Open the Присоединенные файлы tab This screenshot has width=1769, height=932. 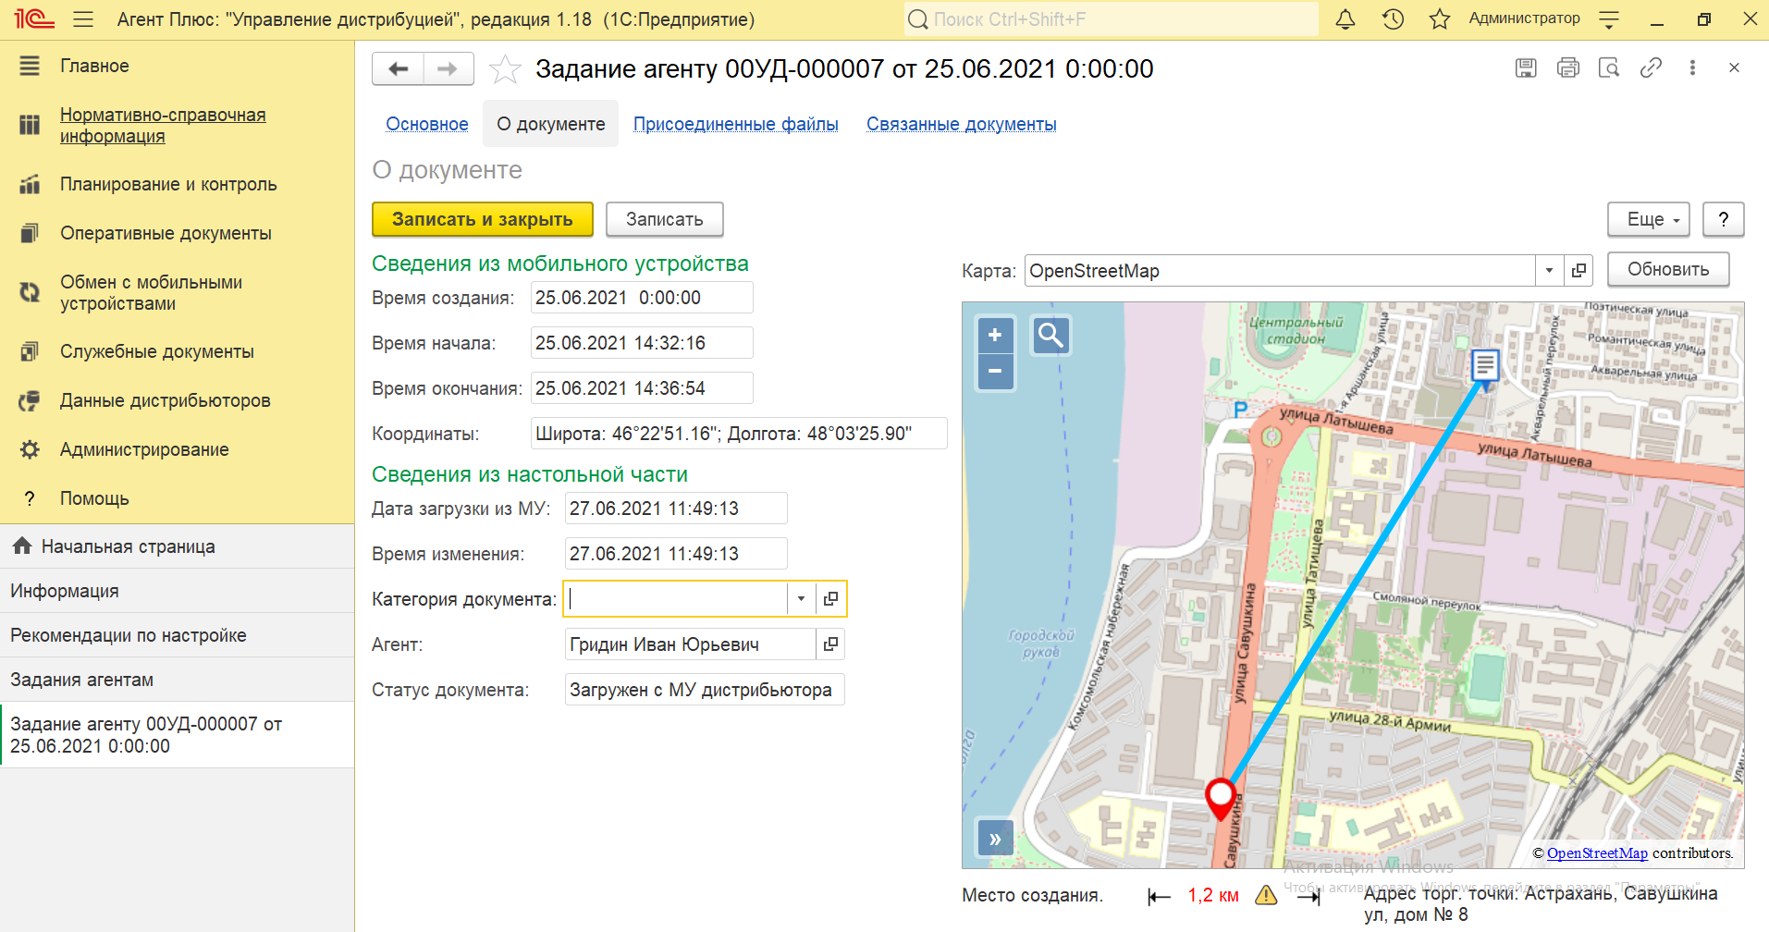click(736, 124)
